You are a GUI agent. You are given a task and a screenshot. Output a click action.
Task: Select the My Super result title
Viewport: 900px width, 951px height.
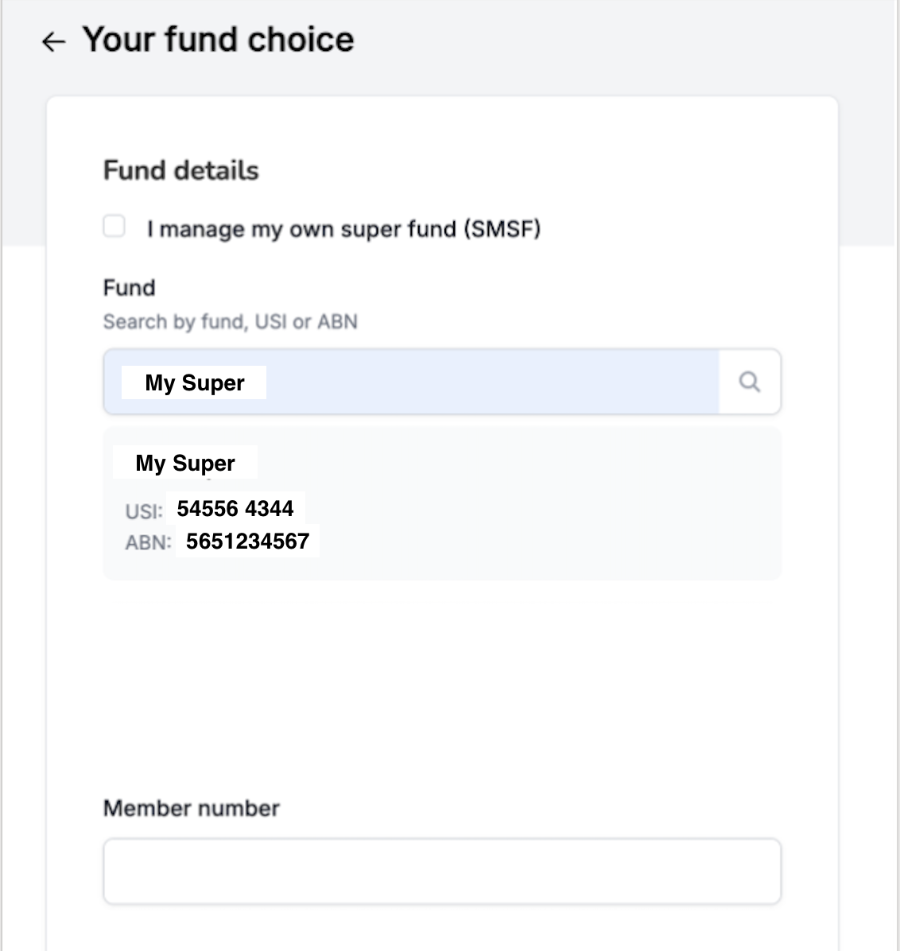[x=185, y=463]
